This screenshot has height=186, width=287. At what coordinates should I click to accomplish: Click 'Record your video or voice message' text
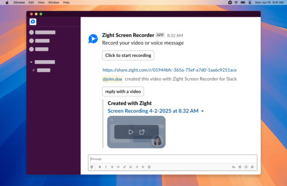click(x=143, y=43)
